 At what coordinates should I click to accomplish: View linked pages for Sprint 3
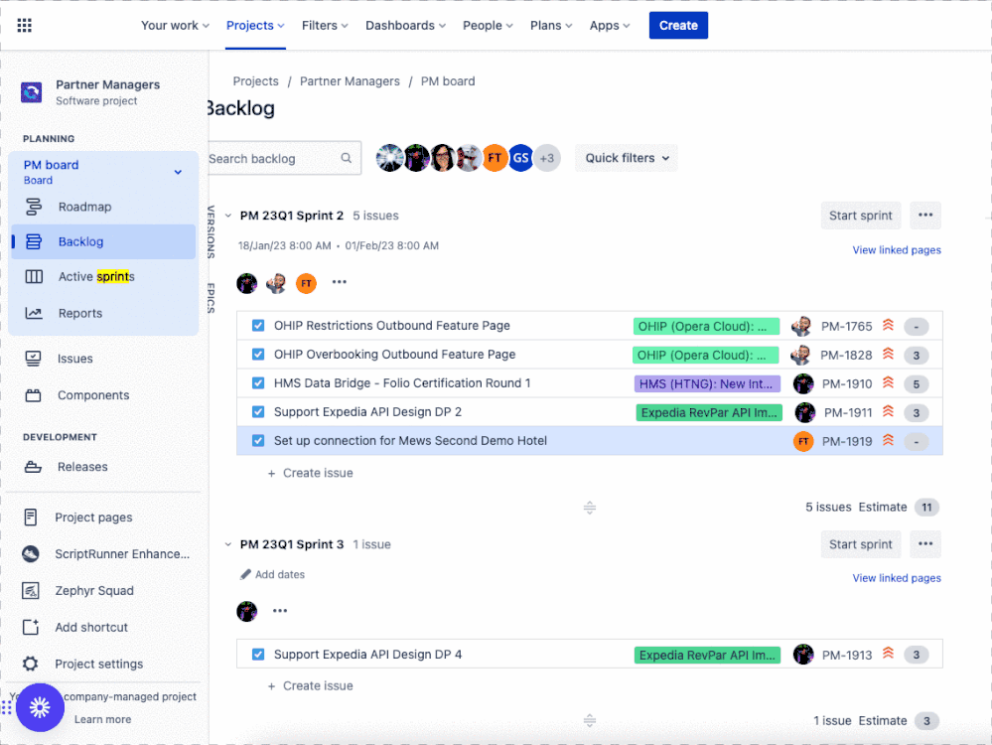point(897,578)
